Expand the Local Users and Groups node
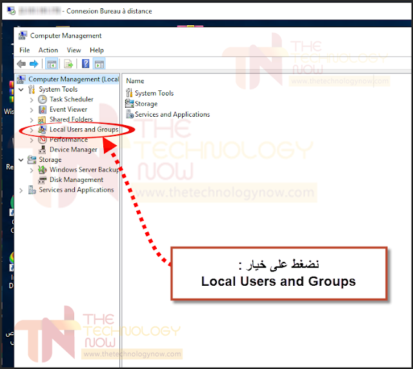The width and height of the screenshot is (413, 369). pos(32,130)
